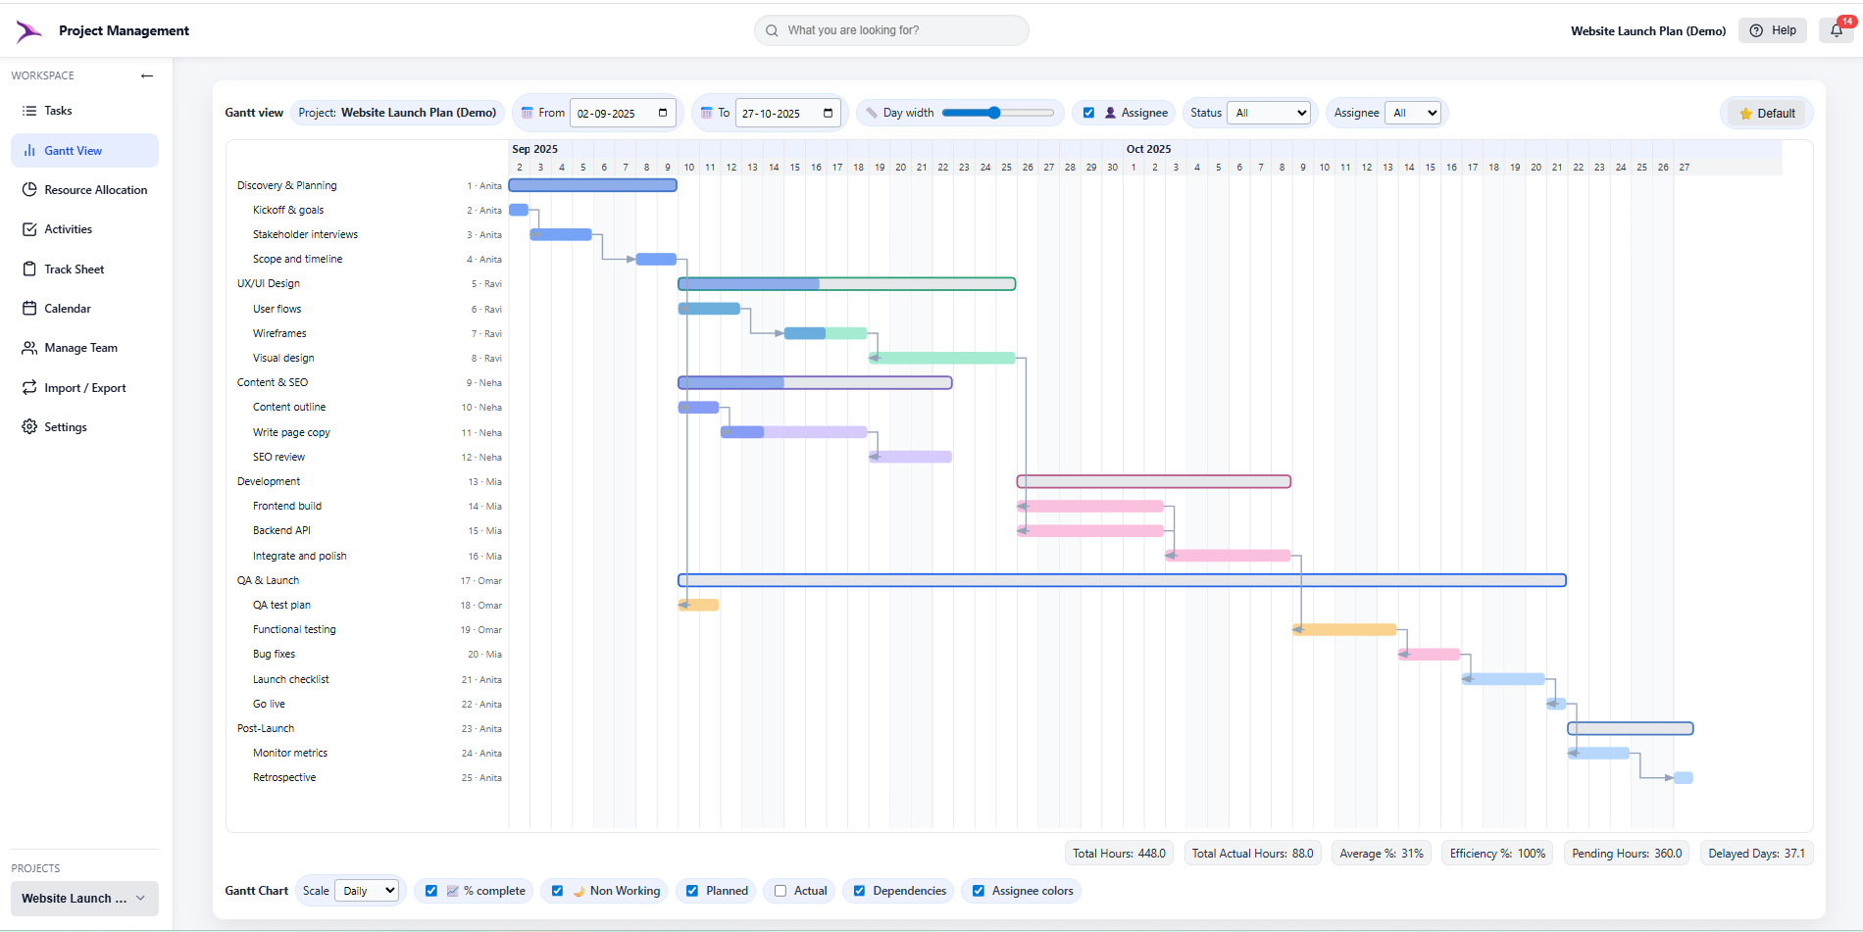Toggle the Assignee visibility checkbox
The width and height of the screenshot is (1863, 932).
(1088, 112)
